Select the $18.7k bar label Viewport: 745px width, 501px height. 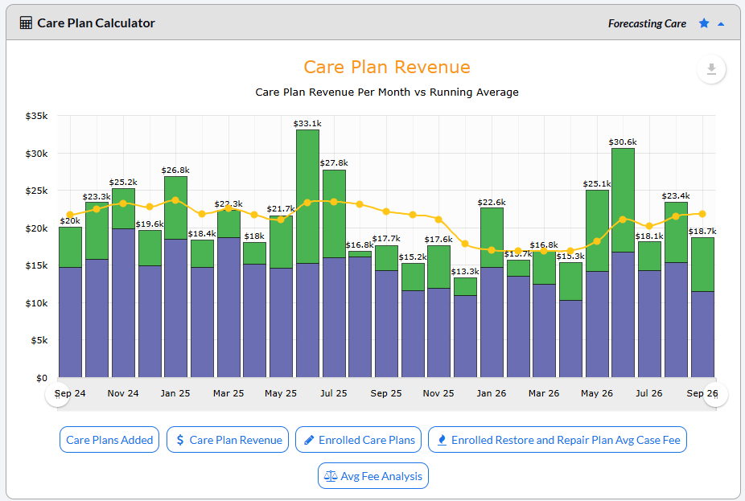[x=702, y=232]
